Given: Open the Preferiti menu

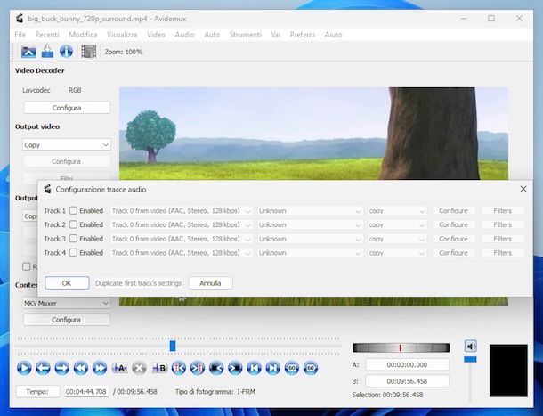Looking at the screenshot, I should point(303,35).
